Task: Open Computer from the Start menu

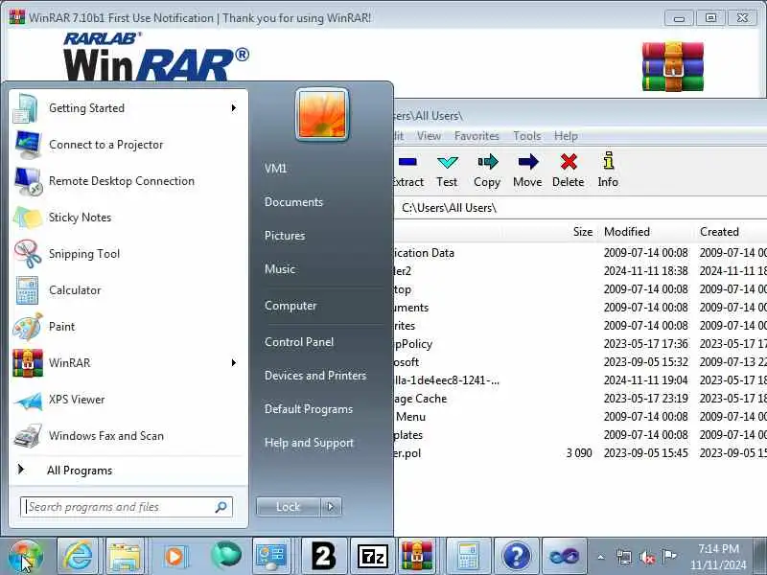Action: [x=291, y=306]
